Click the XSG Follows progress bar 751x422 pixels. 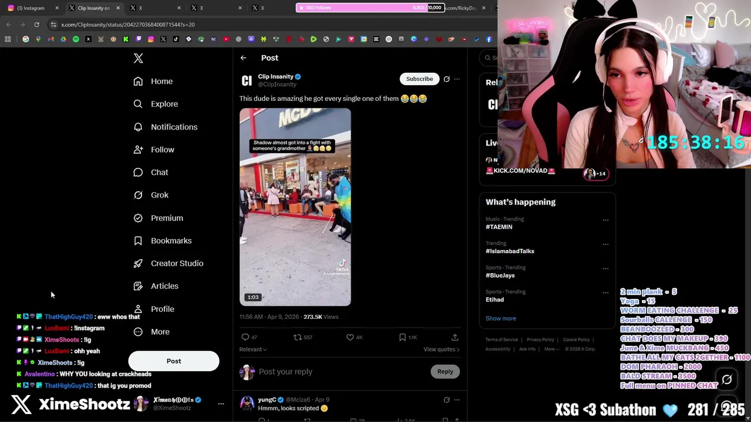[371, 8]
